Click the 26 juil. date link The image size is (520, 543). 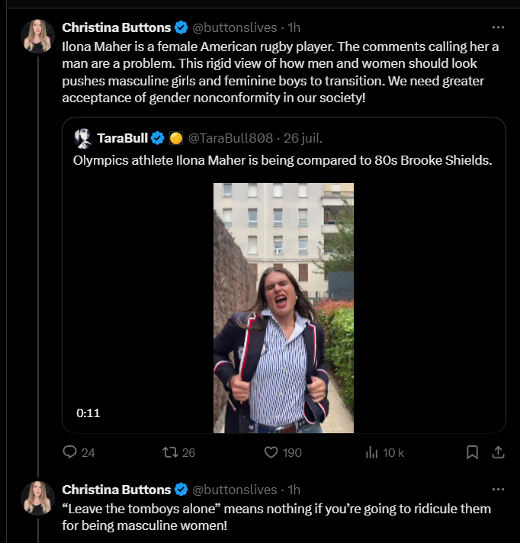304,138
